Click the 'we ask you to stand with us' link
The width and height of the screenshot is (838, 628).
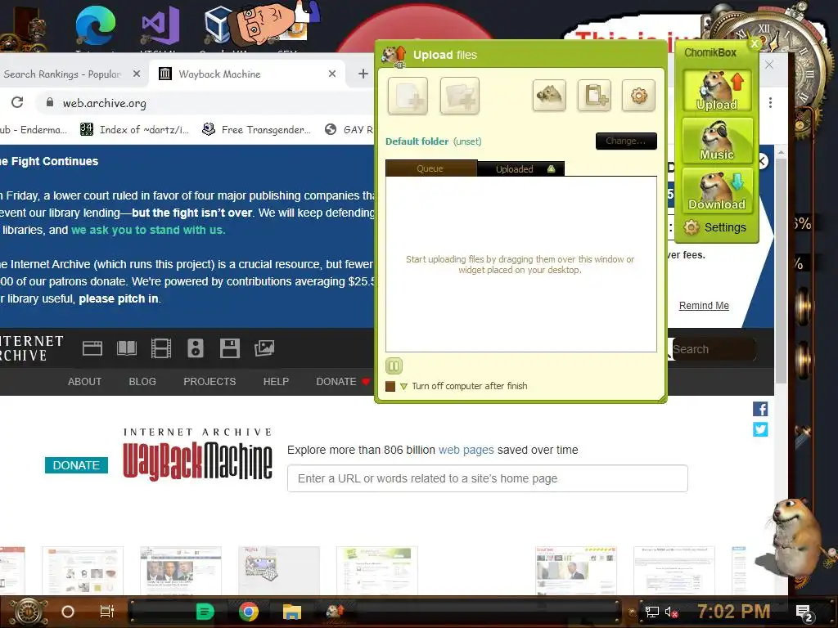click(x=148, y=230)
